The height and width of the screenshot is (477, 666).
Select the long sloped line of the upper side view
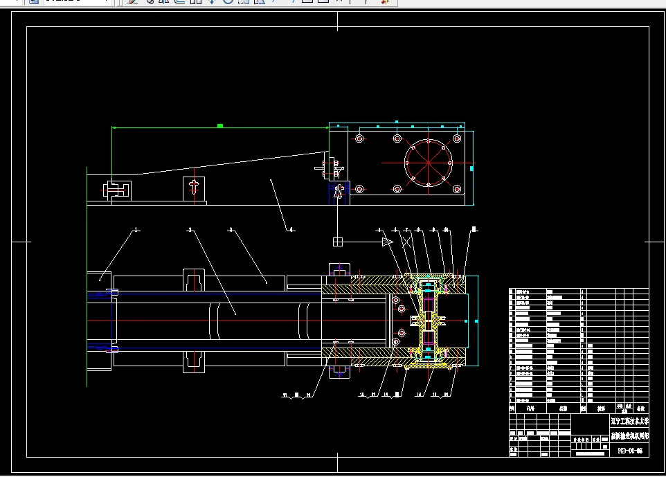click(x=233, y=163)
